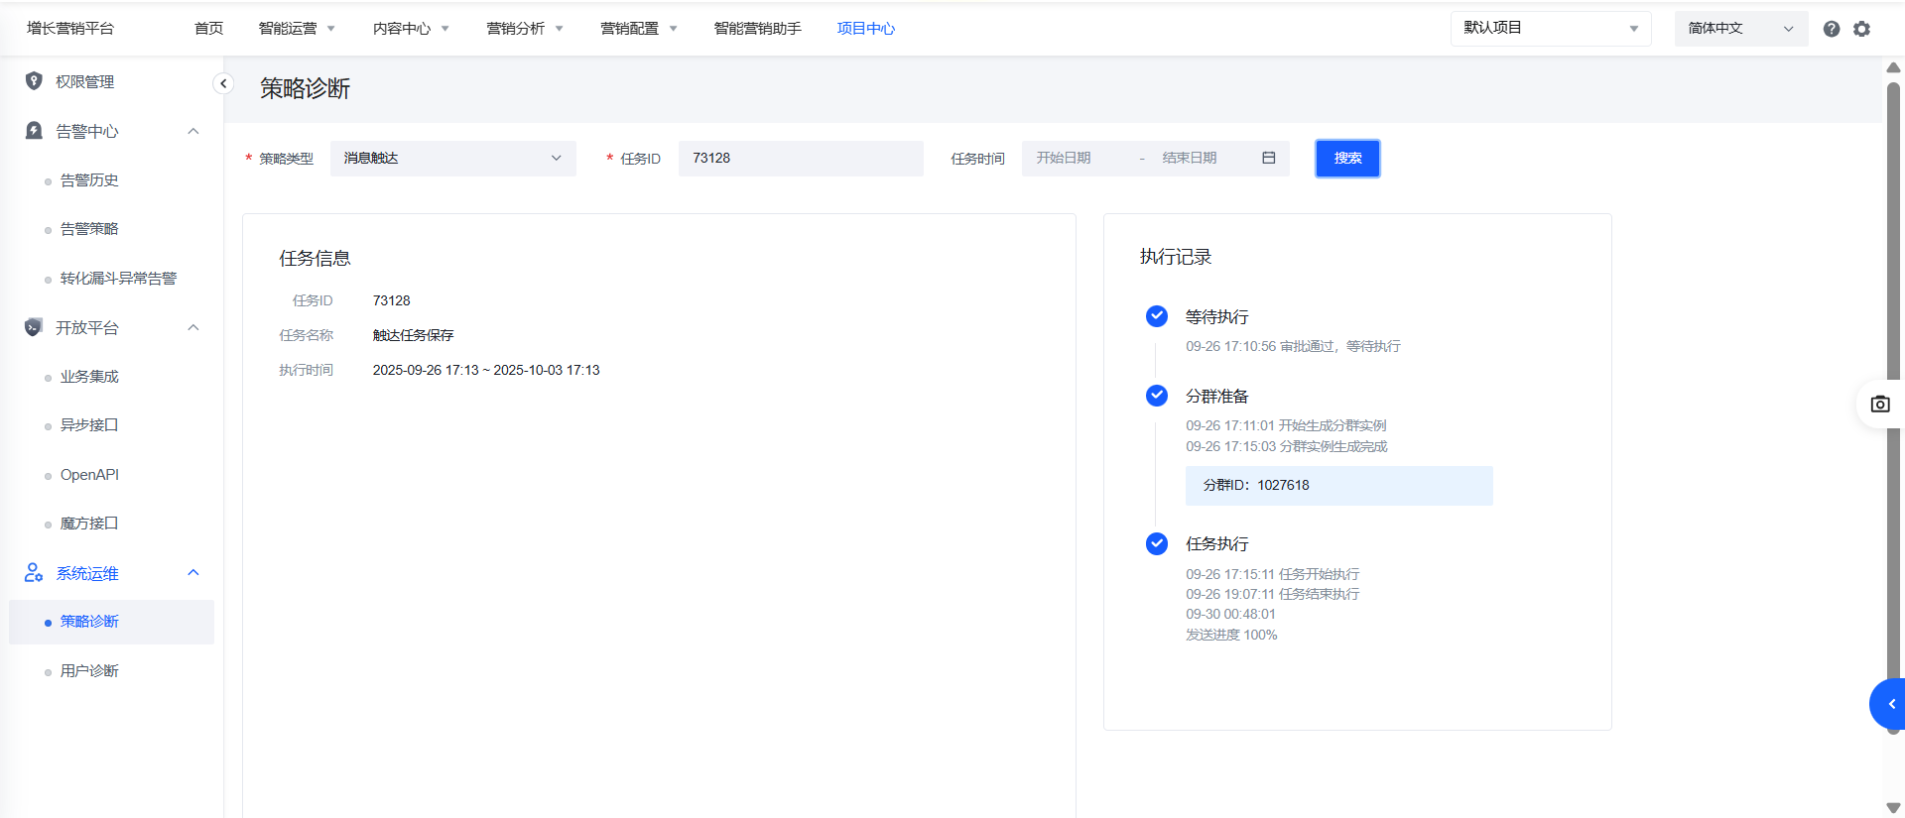1905x818 pixels.
Task: Click the camera screenshot icon
Action: coord(1880,405)
